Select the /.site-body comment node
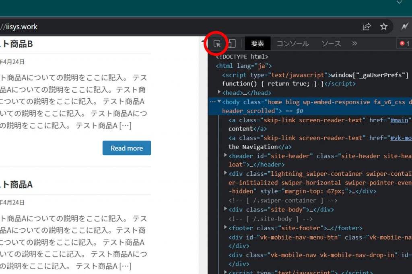Viewport: 412px width, 274px height. tap(270, 219)
